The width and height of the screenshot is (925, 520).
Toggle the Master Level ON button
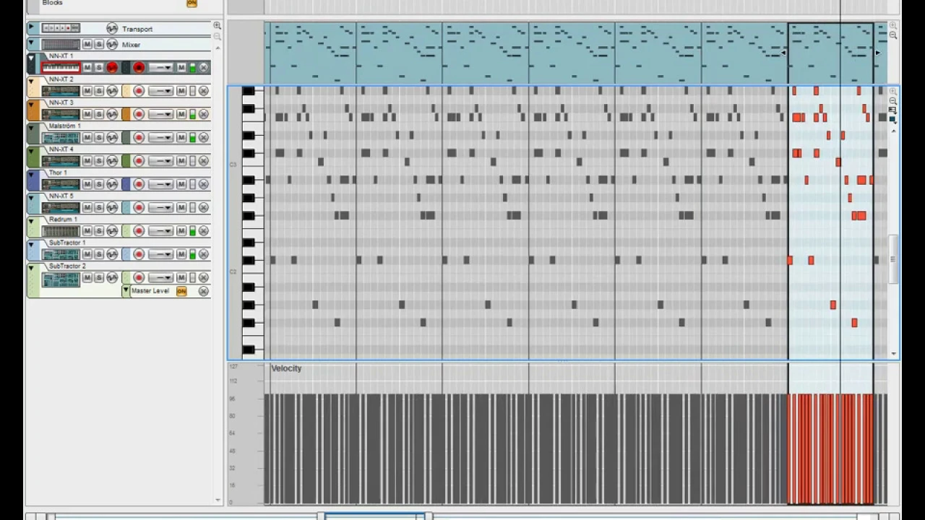[181, 291]
